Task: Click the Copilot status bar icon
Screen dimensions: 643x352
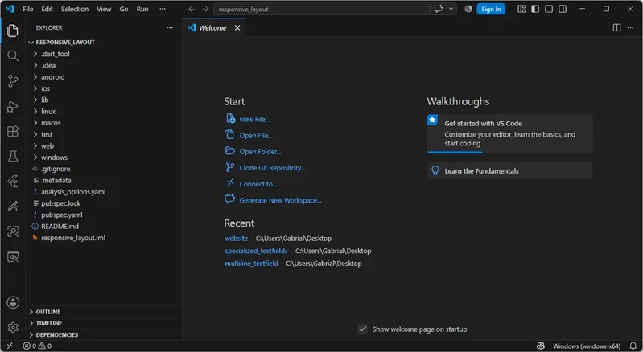Action: [x=541, y=346]
